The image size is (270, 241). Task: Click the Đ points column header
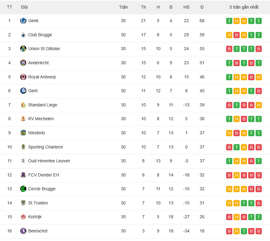(202, 7)
